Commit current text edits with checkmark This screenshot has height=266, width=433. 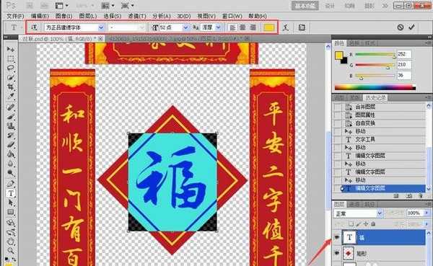(412, 27)
